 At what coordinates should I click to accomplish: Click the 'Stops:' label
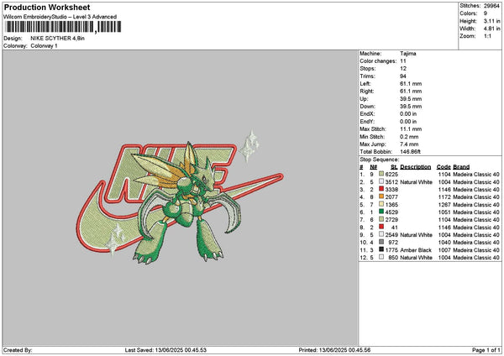pos(368,69)
